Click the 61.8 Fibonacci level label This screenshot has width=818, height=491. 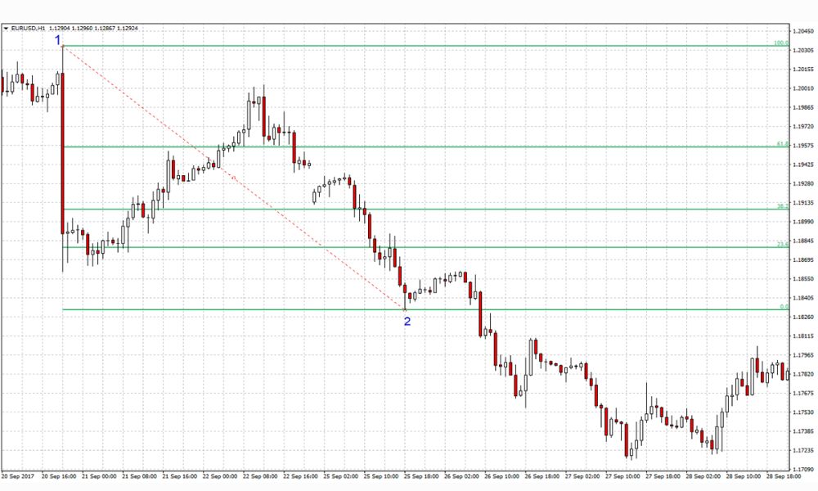click(782, 144)
